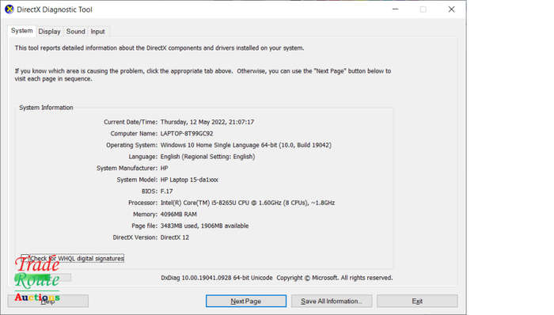Click the Windows 10 Home Single Language value
This screenshot has height=315, width=554.
tap(246, 145)
